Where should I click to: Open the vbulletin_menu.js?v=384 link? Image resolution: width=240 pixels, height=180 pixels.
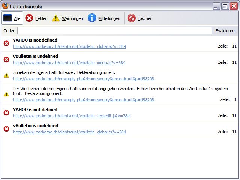click(69, 63)
